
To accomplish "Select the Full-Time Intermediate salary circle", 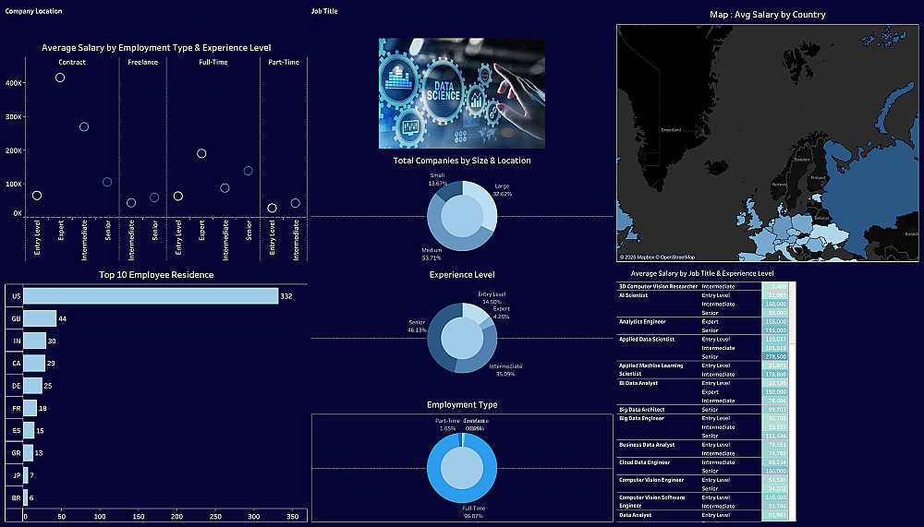I will 225,188.
